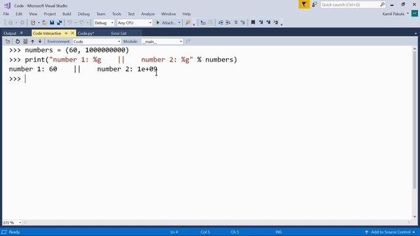The image size is (420, 236).
Task: Open the Test menu
Action: point(131,14)
